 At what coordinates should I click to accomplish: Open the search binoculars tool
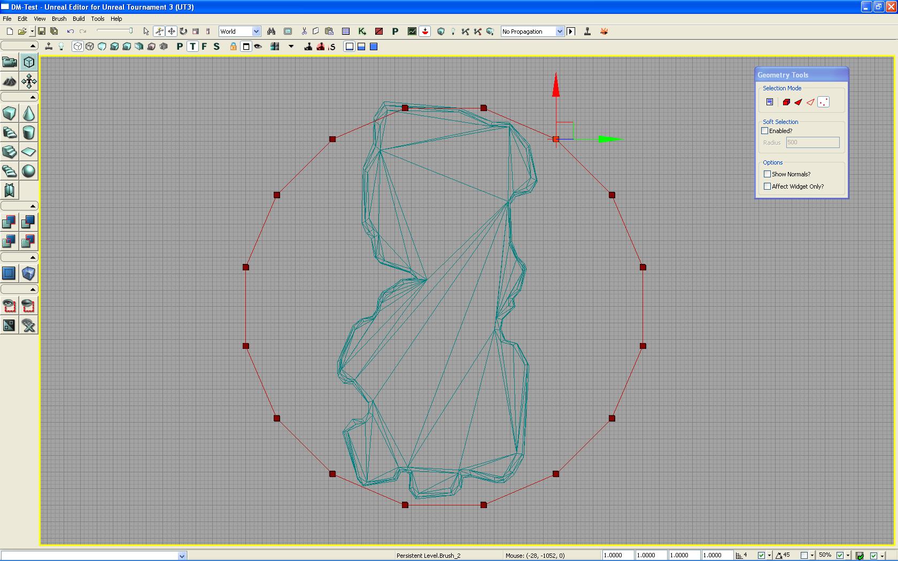click(x=271, y=32)
